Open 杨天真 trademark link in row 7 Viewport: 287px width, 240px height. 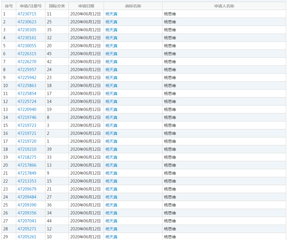(111, 62)
